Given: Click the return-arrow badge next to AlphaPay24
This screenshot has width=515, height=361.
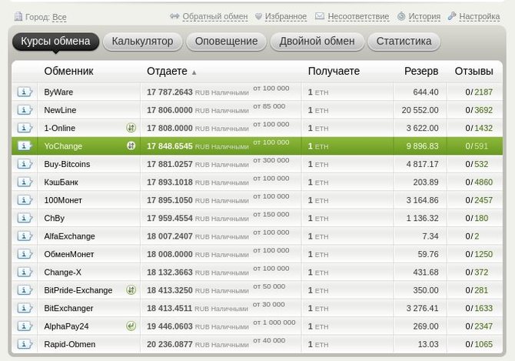Looking at the screenshot, I should click(131, 326).
